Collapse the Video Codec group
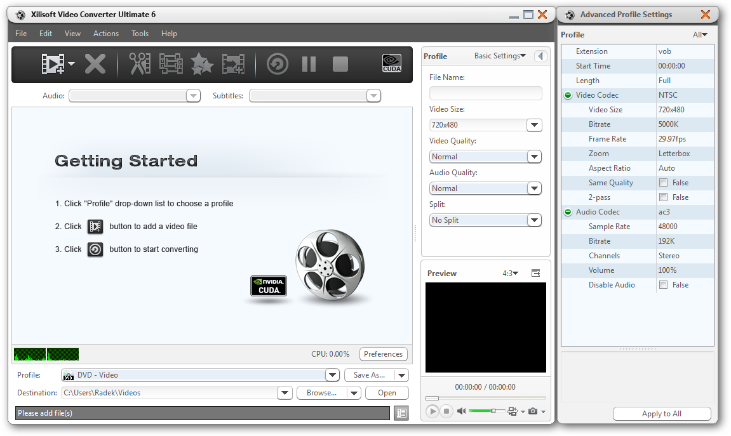Image resolution: width=731 pixels, height=436 pixels. [568, 95]
